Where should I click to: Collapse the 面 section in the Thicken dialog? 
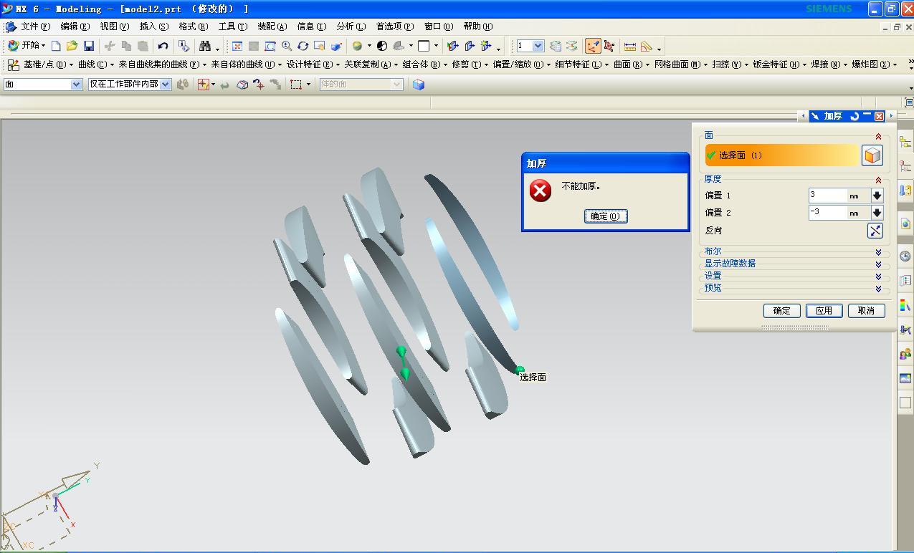pyautogui.click(x=878, y=136)
